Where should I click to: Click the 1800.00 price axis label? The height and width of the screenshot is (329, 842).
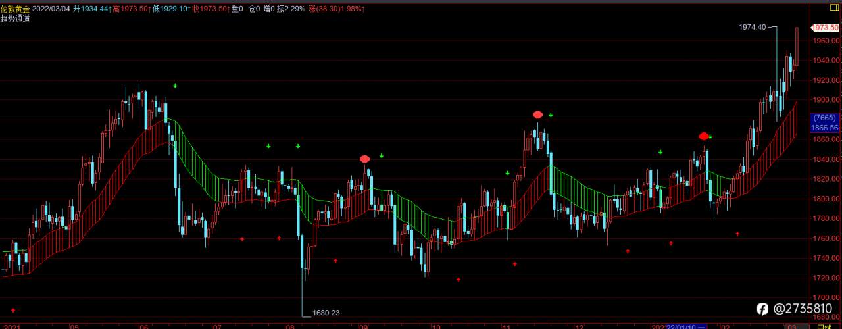tap(826, 199)
